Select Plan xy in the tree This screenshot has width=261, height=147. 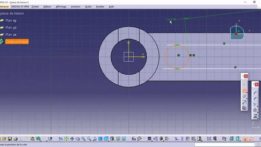[11, 20]
